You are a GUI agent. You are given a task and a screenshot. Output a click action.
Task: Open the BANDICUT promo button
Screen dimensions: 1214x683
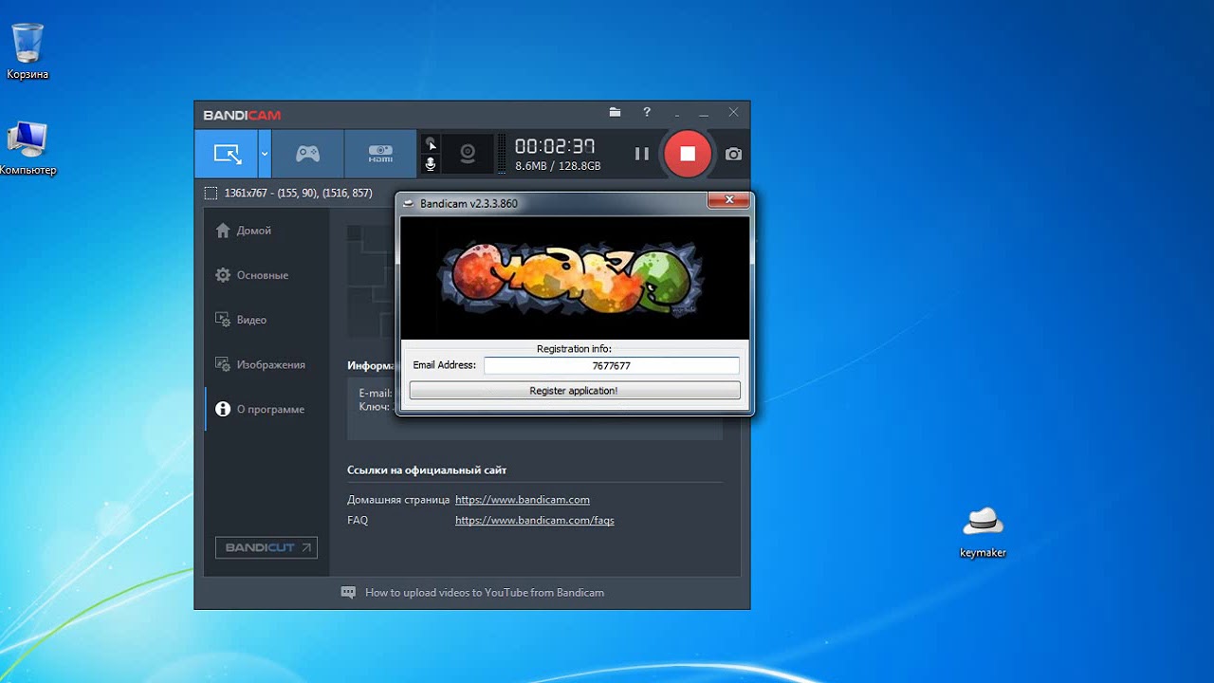point(267,547)
